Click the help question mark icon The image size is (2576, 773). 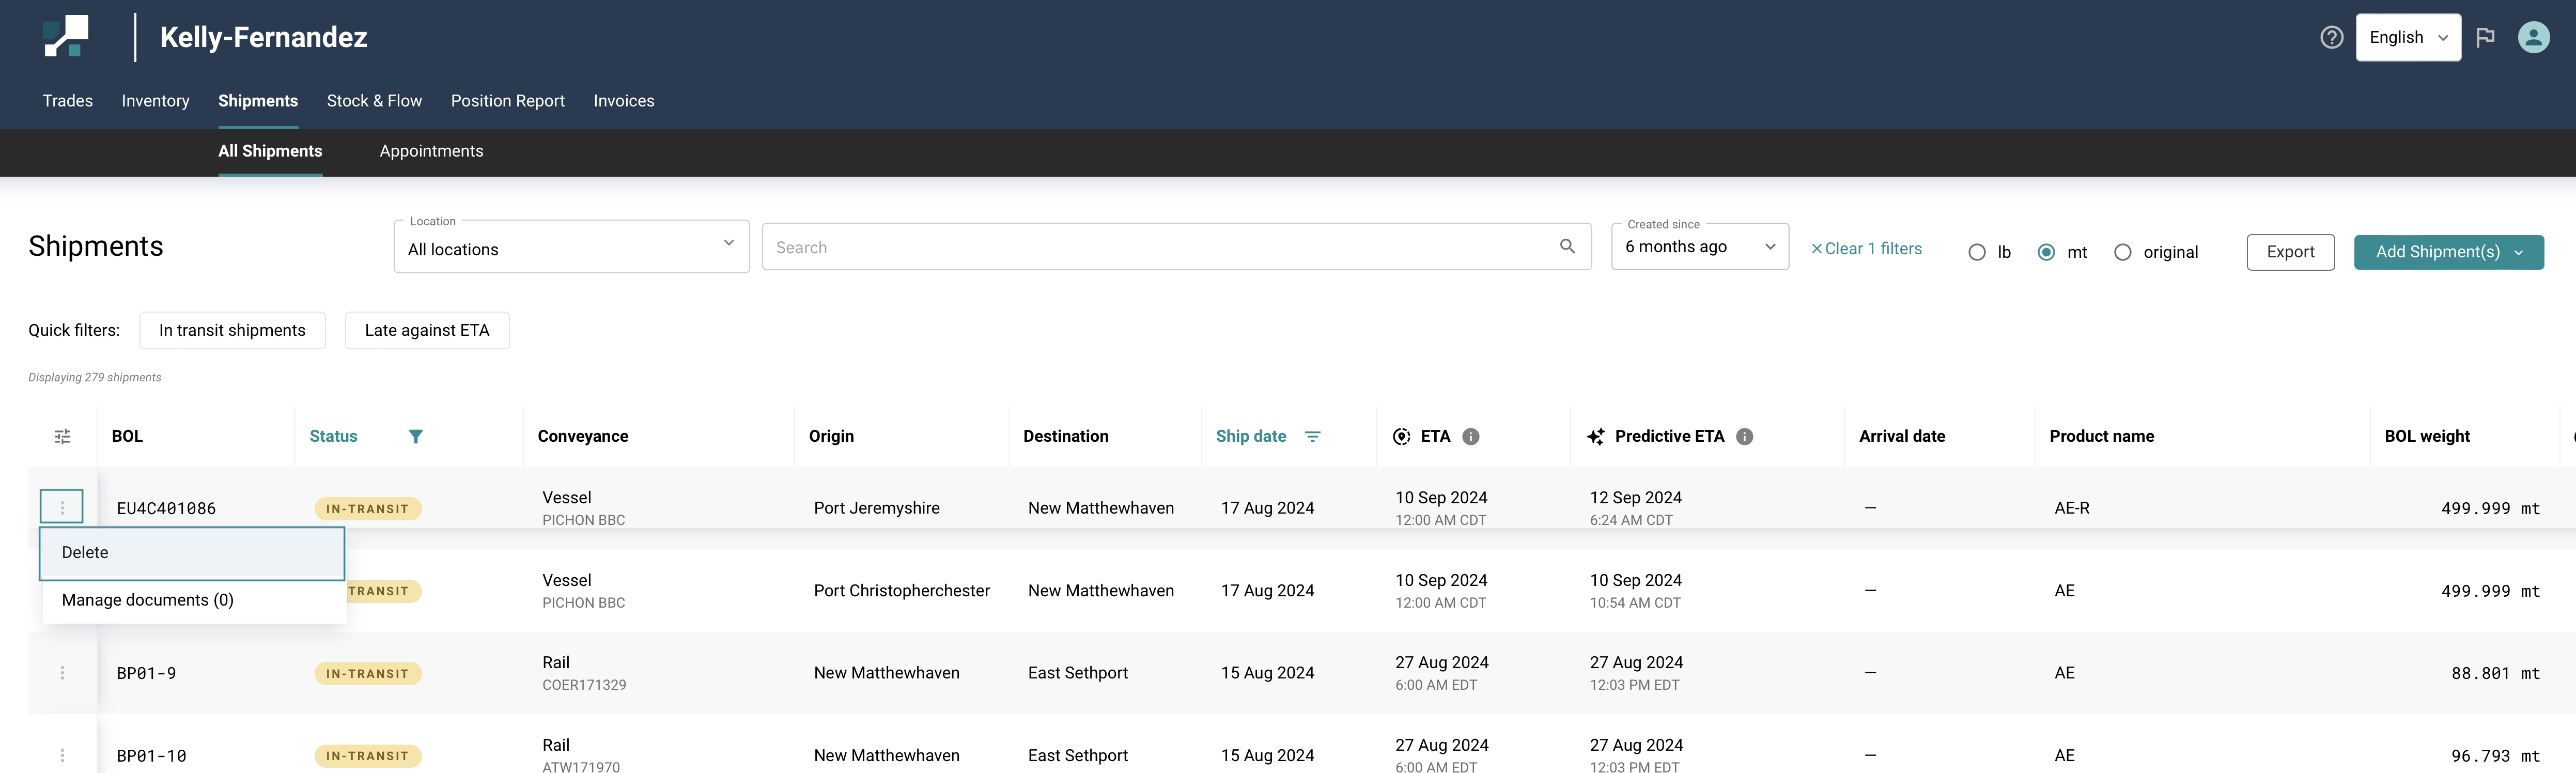[2331, 38]
